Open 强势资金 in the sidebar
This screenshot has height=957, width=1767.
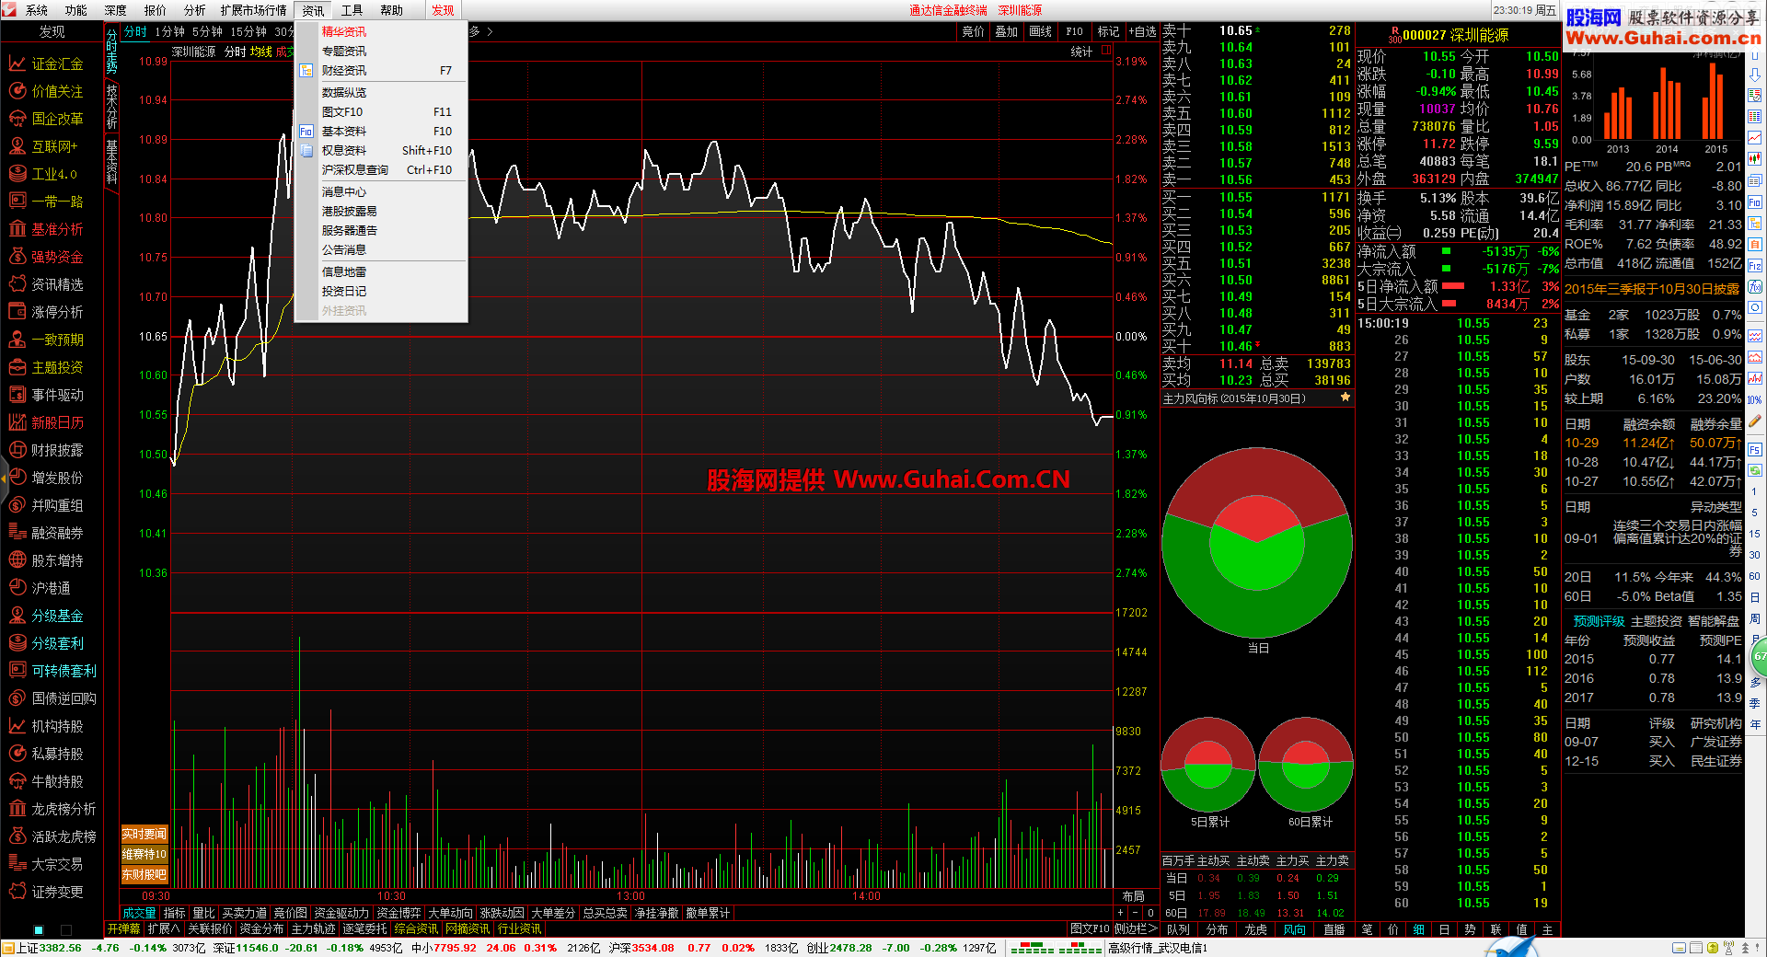[x=46, y=257]
